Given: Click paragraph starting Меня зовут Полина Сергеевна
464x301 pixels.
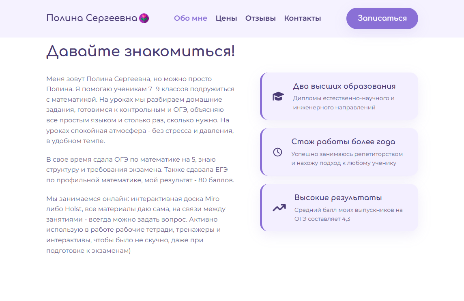Looking at the screenshot, I should (140, 110).
